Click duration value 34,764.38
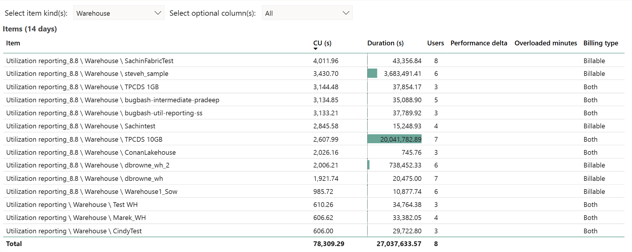This screenshot has width=632, height=252. pyautogui.click(x=407, y=205)
